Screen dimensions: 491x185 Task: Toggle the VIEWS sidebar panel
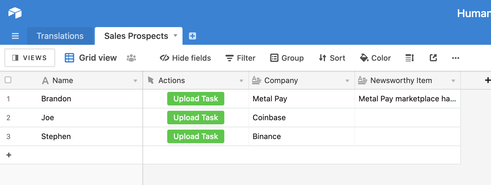[x=30, y=58]
